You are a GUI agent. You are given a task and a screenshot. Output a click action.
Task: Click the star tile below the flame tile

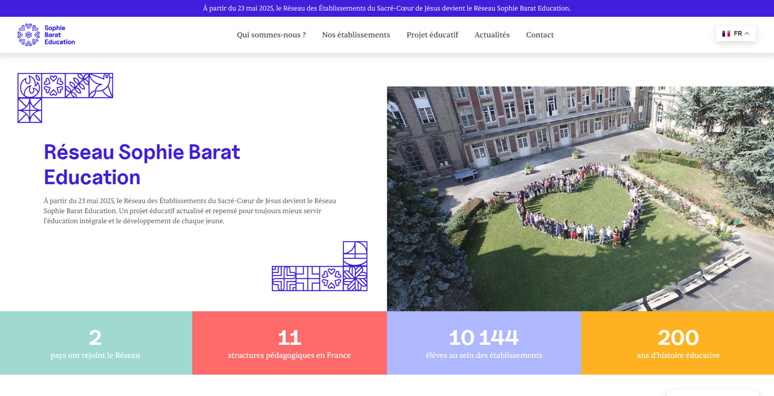coord(30,110)
